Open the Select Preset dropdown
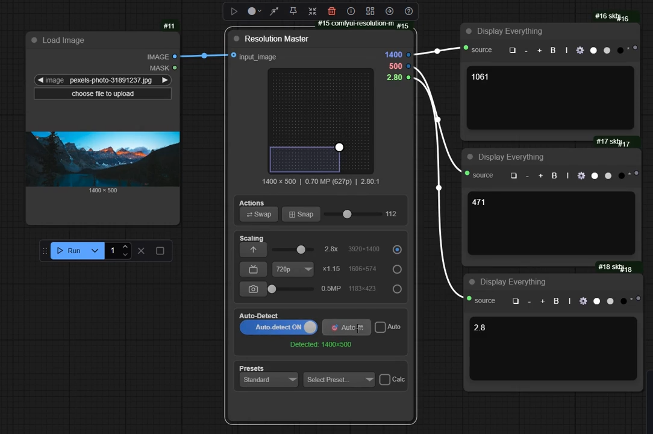653x434 pixels. [339, 380]
